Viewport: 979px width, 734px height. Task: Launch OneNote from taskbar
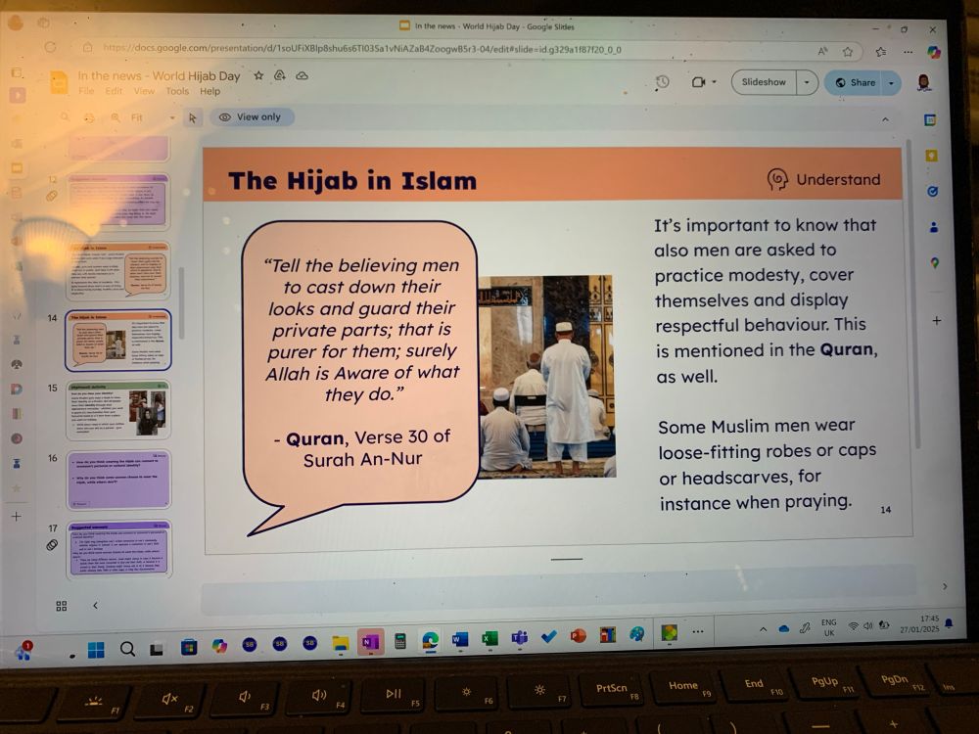click(370, 642)
